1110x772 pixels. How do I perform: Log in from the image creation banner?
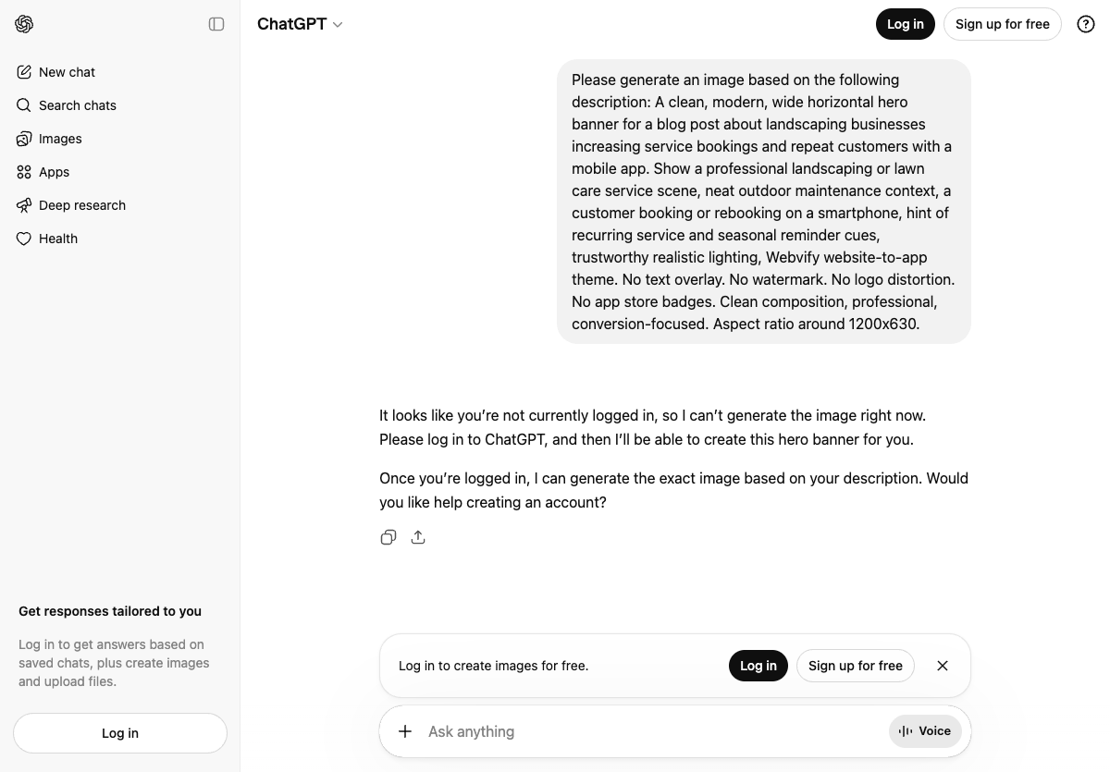pos(758,666)
